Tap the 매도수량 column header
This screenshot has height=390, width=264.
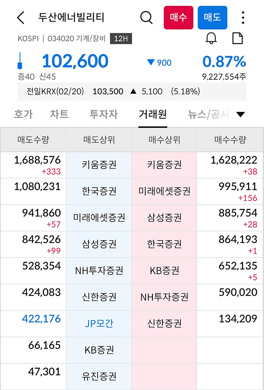tap(33, 140)
